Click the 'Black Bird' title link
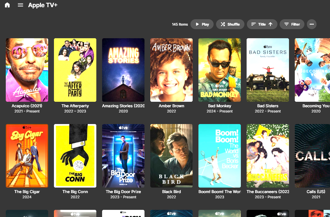 pos(171,192)
